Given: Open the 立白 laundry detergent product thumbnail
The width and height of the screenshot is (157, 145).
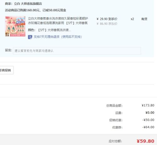Looking at the screenshot, I should click(x=15, y=26).
